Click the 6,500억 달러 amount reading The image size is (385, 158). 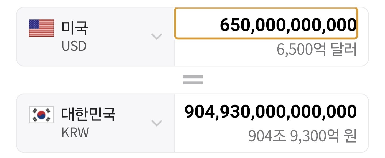[317, 50]
